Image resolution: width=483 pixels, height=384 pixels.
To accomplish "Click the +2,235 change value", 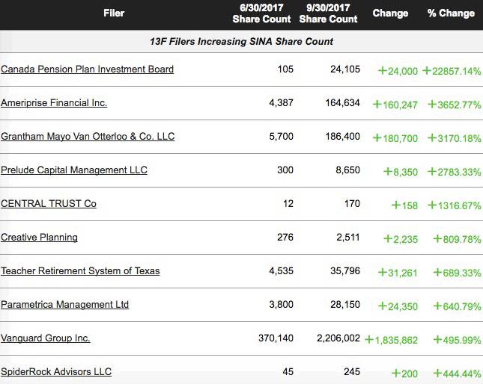I will (401, 239).
